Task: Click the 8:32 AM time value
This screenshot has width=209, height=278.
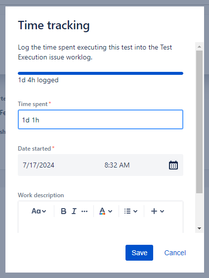Action: [x=117, y=165]
